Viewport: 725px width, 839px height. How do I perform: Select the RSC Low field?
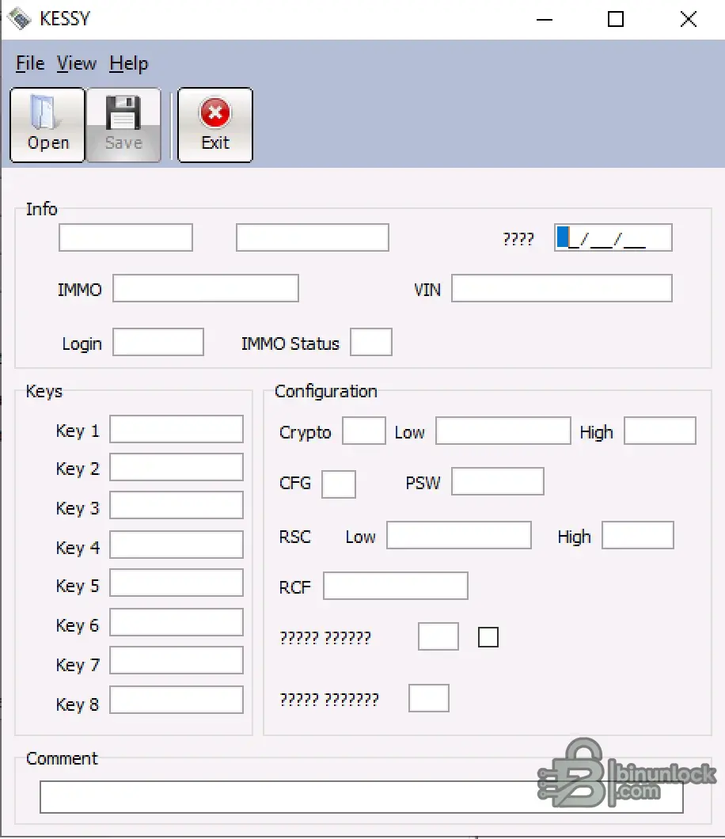[459, 535]
